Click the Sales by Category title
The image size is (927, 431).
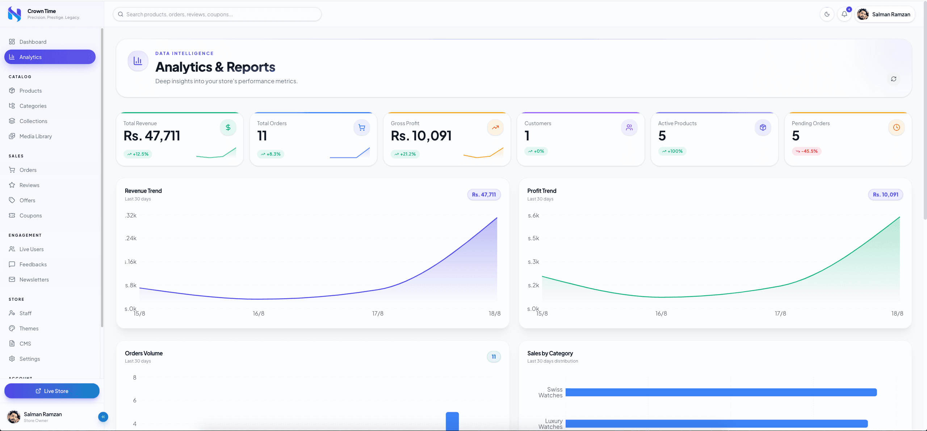[550, 354]
